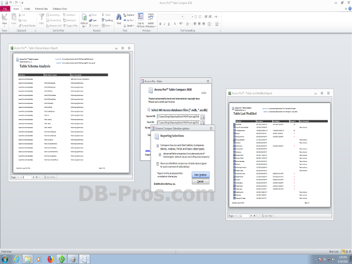Click page number box in Schema Analysis report

pyautogui.click(x=27, y=177)
